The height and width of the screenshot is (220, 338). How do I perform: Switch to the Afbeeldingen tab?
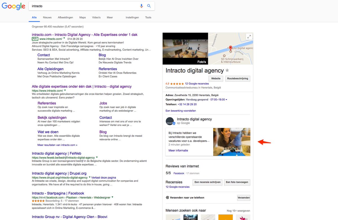click(x=65, y=17)
